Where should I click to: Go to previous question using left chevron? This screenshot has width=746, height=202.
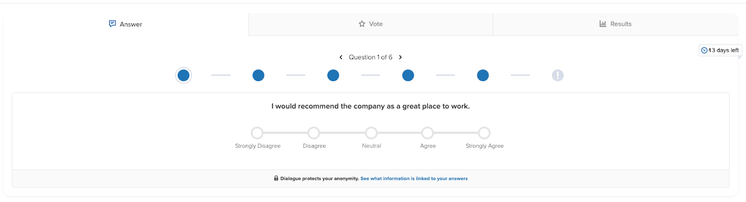point(341,57)
